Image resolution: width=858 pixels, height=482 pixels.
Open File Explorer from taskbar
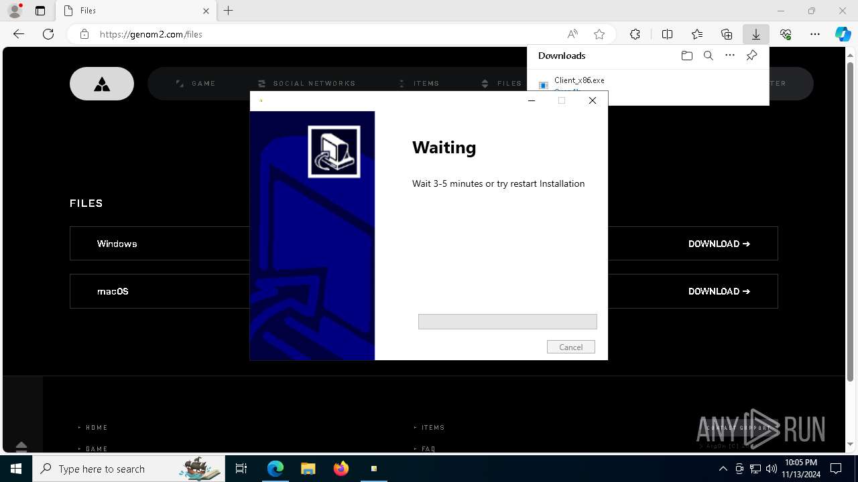pos(308,469)
